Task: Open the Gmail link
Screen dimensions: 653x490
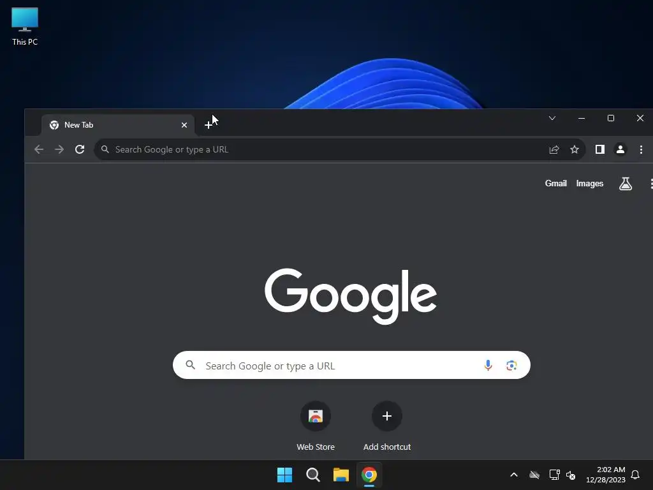Action: 555,183
